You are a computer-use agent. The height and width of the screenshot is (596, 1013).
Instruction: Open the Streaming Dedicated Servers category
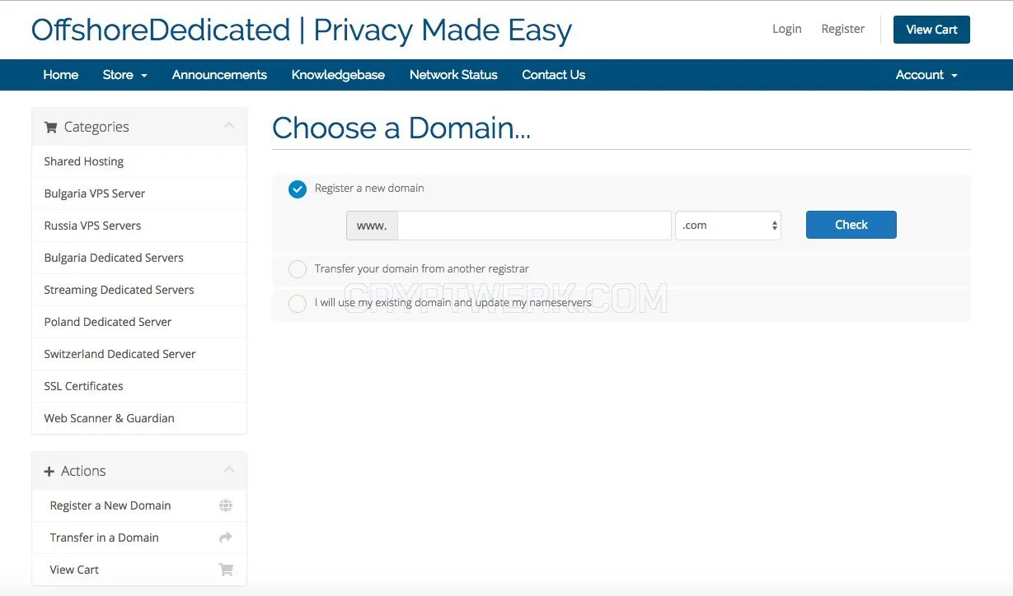tap(139, 290)
